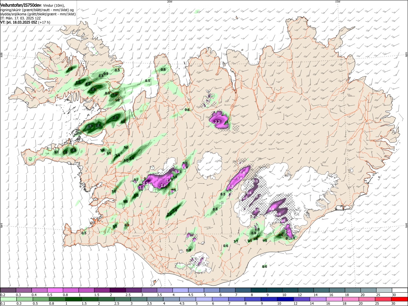
Task: Click the lavender 5 mm rain swatch
Action: pos(204,299)
